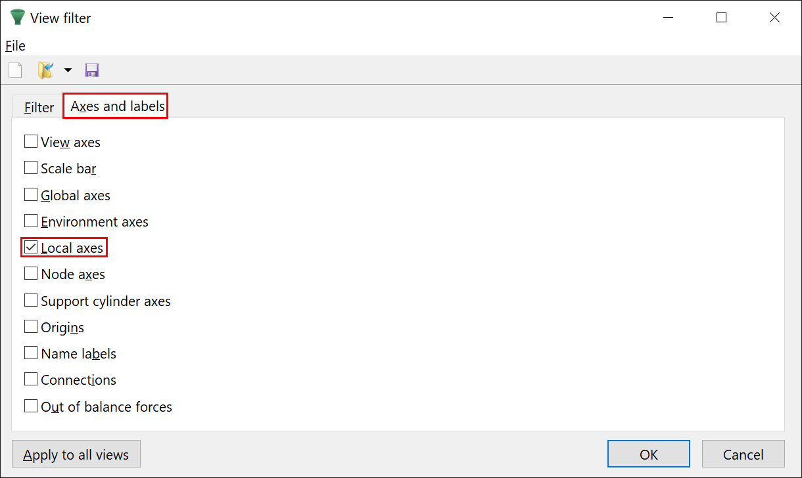The width and height of the screenshot is (802, 478).
Task: Open the File menu
Action: pyautogui.click(x=15, y=46)
